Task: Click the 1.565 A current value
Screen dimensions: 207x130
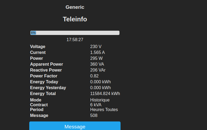Action: pyautogui.click(x=97, y=53)
